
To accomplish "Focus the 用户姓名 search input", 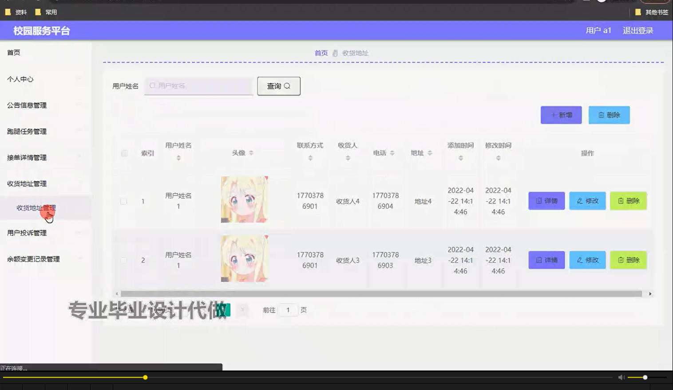I will click(x=199, y=86).
